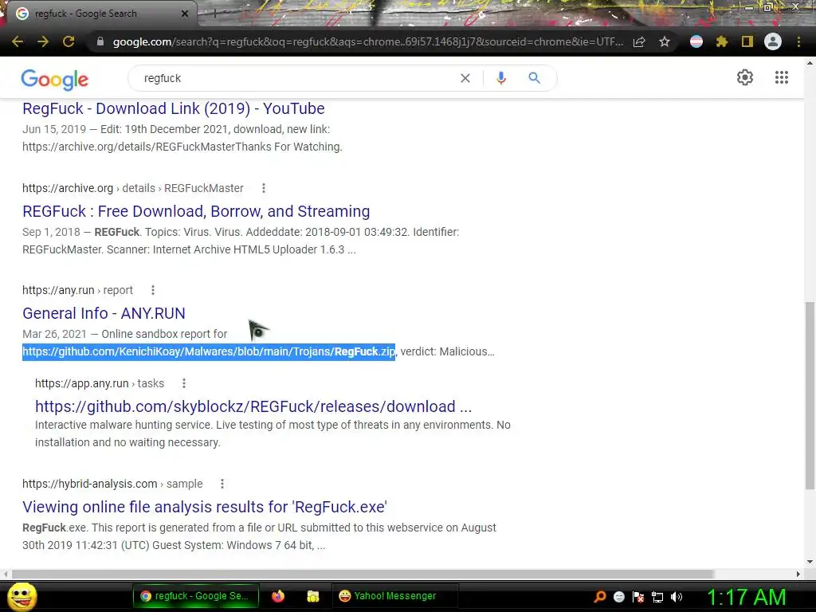This screenshot has height=612, width=816.
Task: Open the volume speaker tray icon
Action: [677, 596]
